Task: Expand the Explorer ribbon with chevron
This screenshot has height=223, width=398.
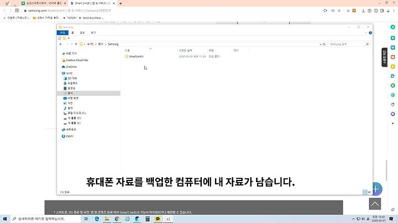Action: (x=366, y=33)
